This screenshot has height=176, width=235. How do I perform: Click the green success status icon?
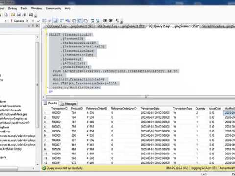pyautogui.click(x=44, y=168)
